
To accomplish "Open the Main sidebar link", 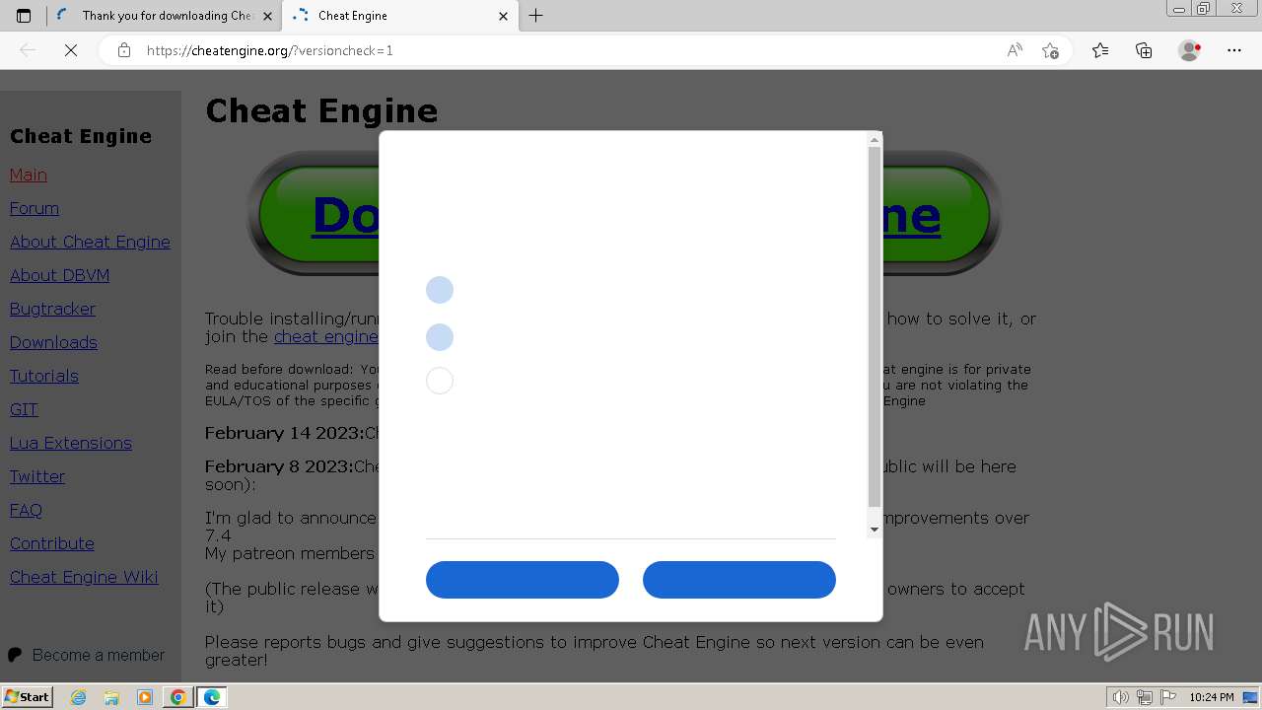I will 29,175.
